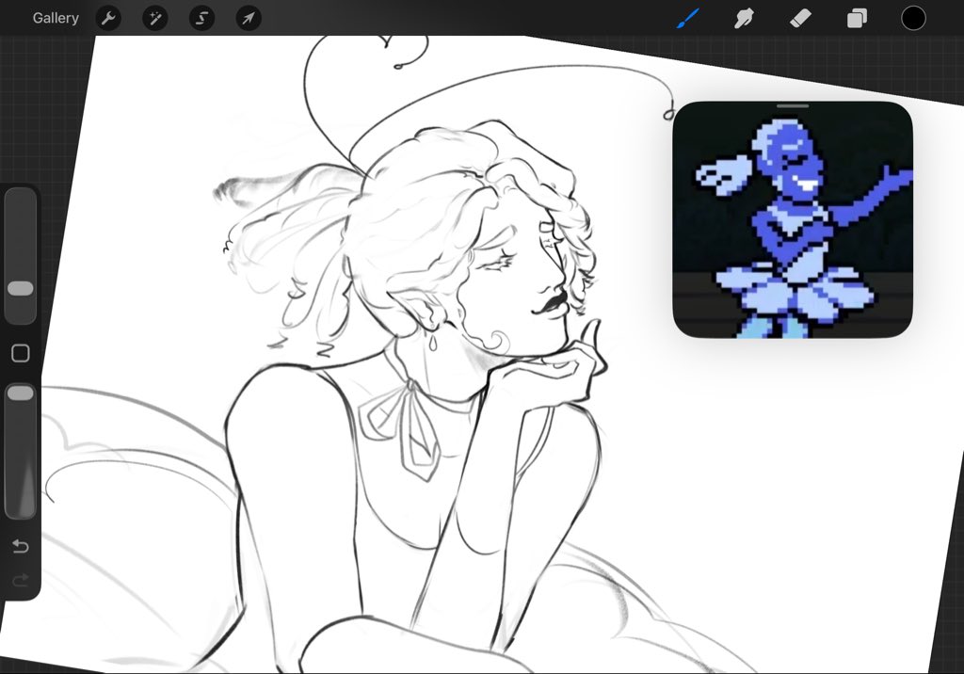
Task: Undo the last stroke
Action: coord(21,546)
